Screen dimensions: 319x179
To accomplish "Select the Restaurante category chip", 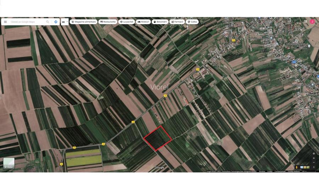I will point(108,22).
